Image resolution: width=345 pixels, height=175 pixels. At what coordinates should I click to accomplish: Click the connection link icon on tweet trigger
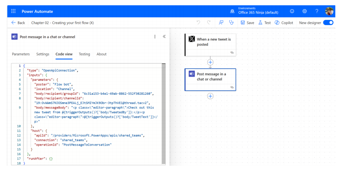click(232, 53)
